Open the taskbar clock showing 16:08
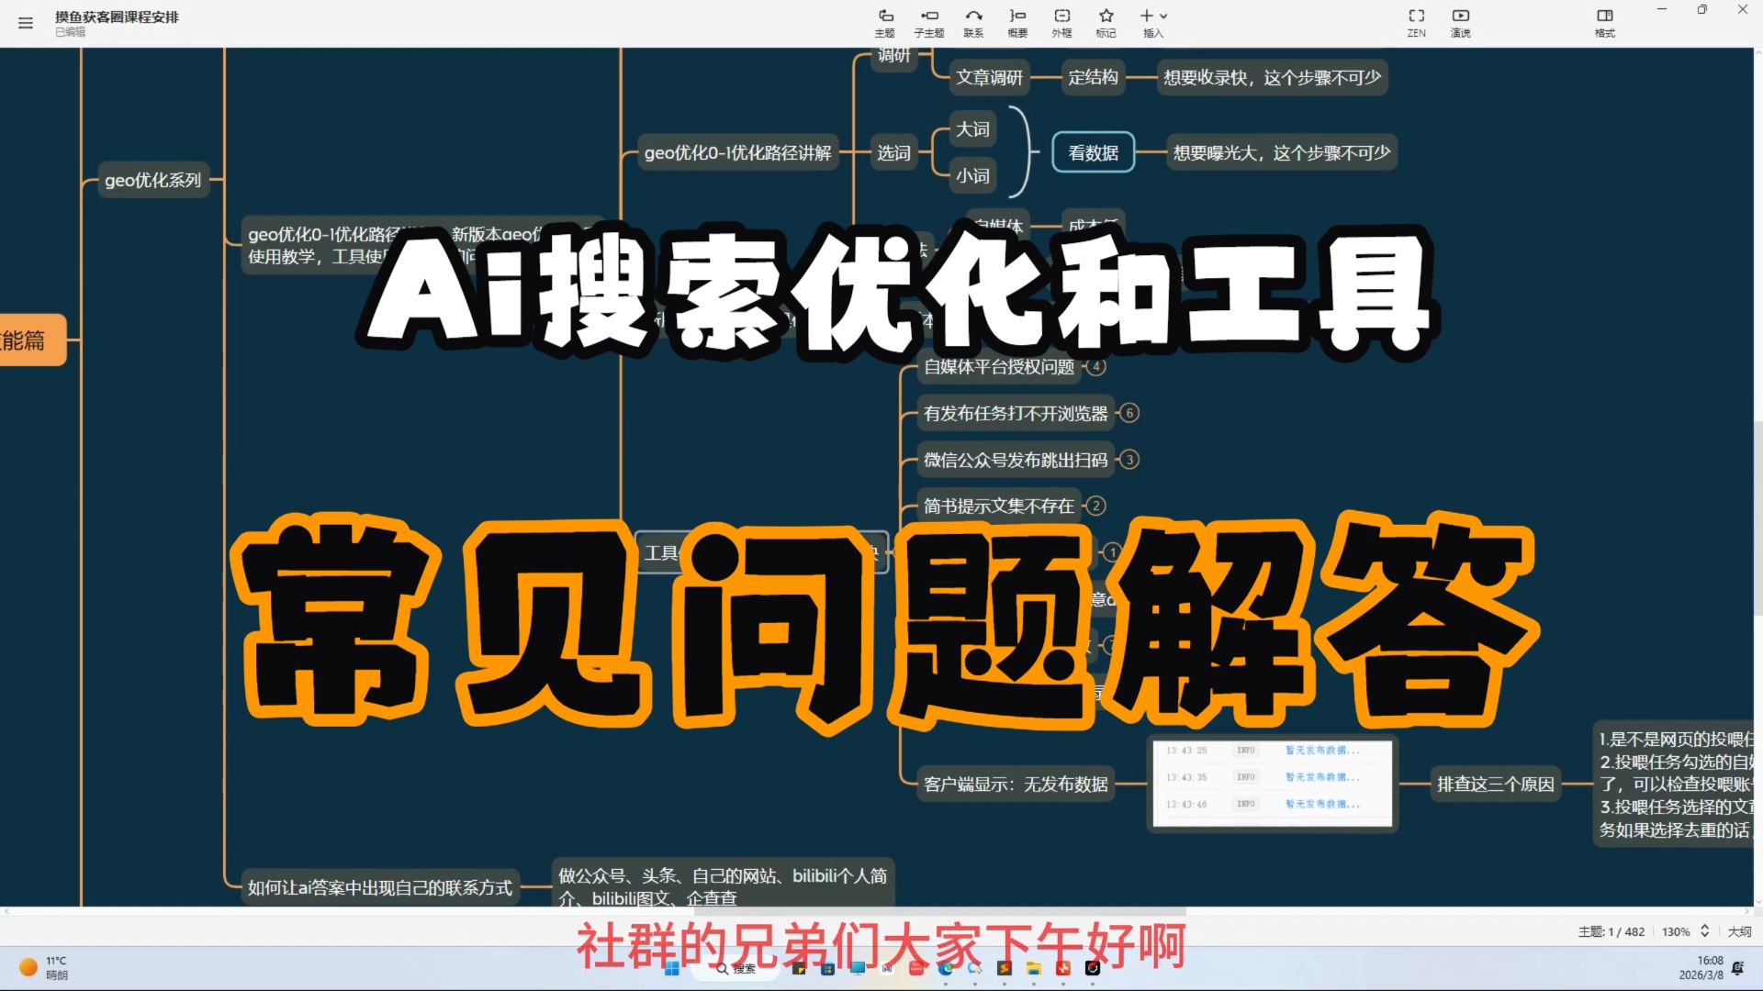 click(1701, 968)
